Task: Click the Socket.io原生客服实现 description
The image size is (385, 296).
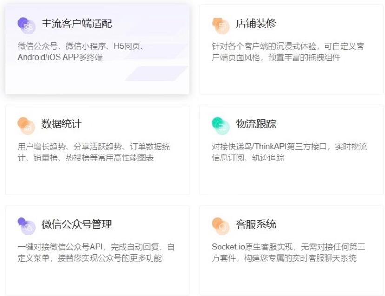Action: (x=288, y=252)
